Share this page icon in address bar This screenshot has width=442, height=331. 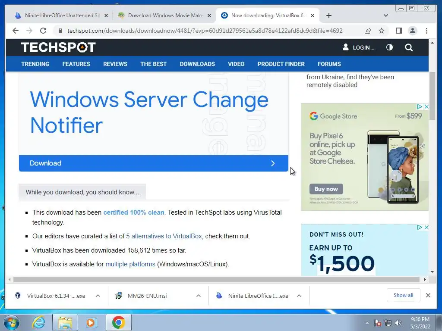pos(368,31)
